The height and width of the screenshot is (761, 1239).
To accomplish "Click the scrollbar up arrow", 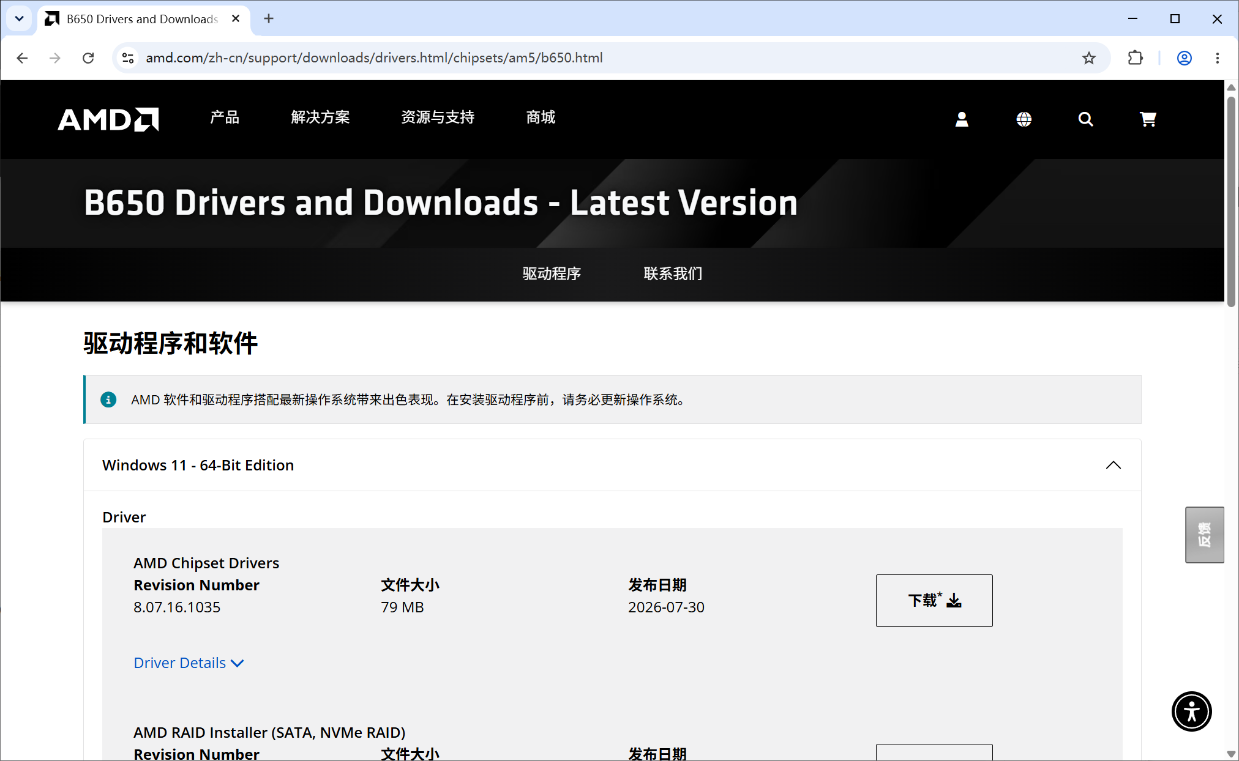I will 1231,87.
